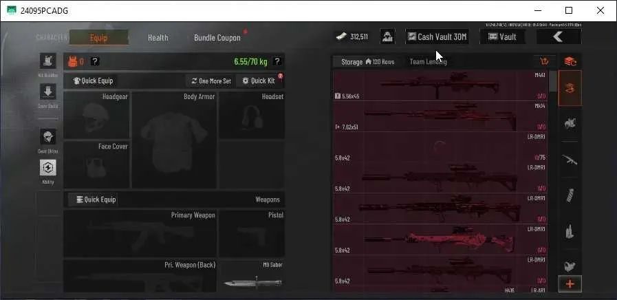
Task: Open the Quick Kit button
Action: [x=259, y=81]
